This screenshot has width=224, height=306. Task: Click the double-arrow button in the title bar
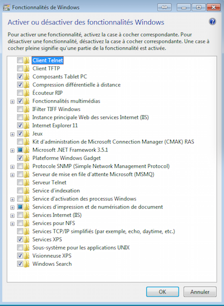(164, 7)
